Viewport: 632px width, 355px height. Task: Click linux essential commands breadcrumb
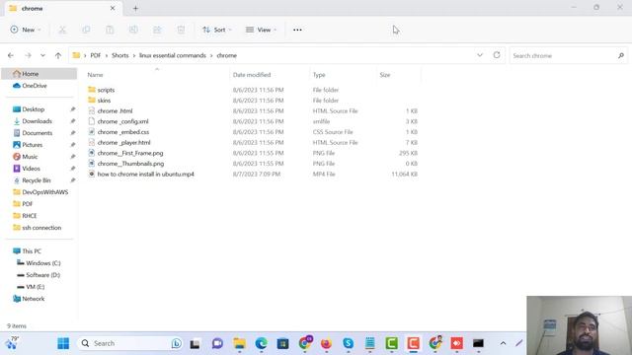173,55
